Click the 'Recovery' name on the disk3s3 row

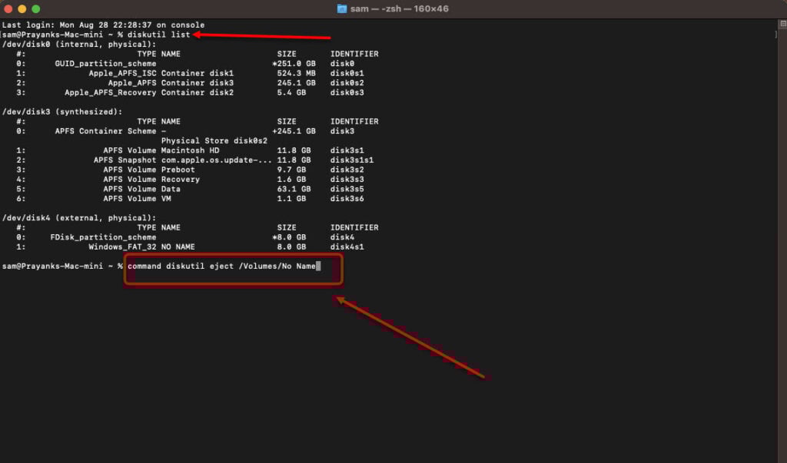(x=180, y=179)
